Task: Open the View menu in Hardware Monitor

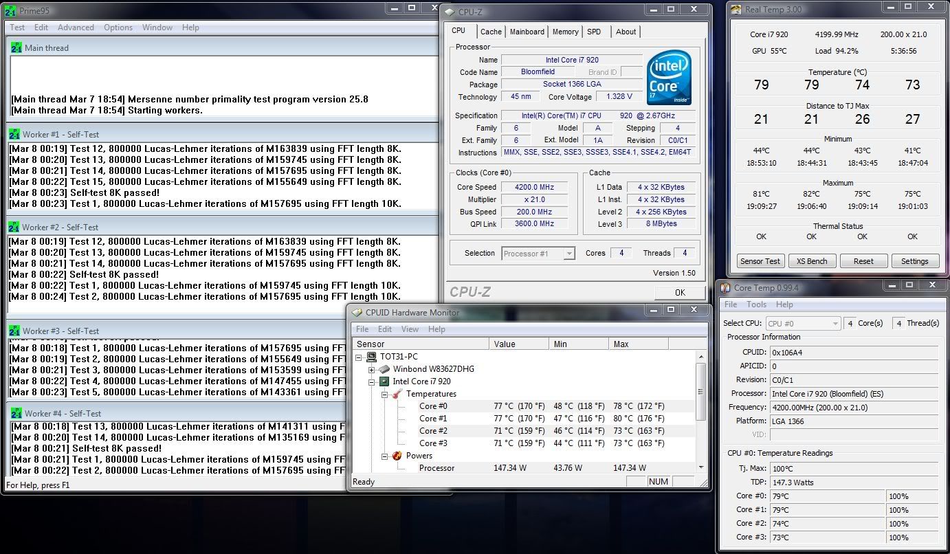Action: 410,329
